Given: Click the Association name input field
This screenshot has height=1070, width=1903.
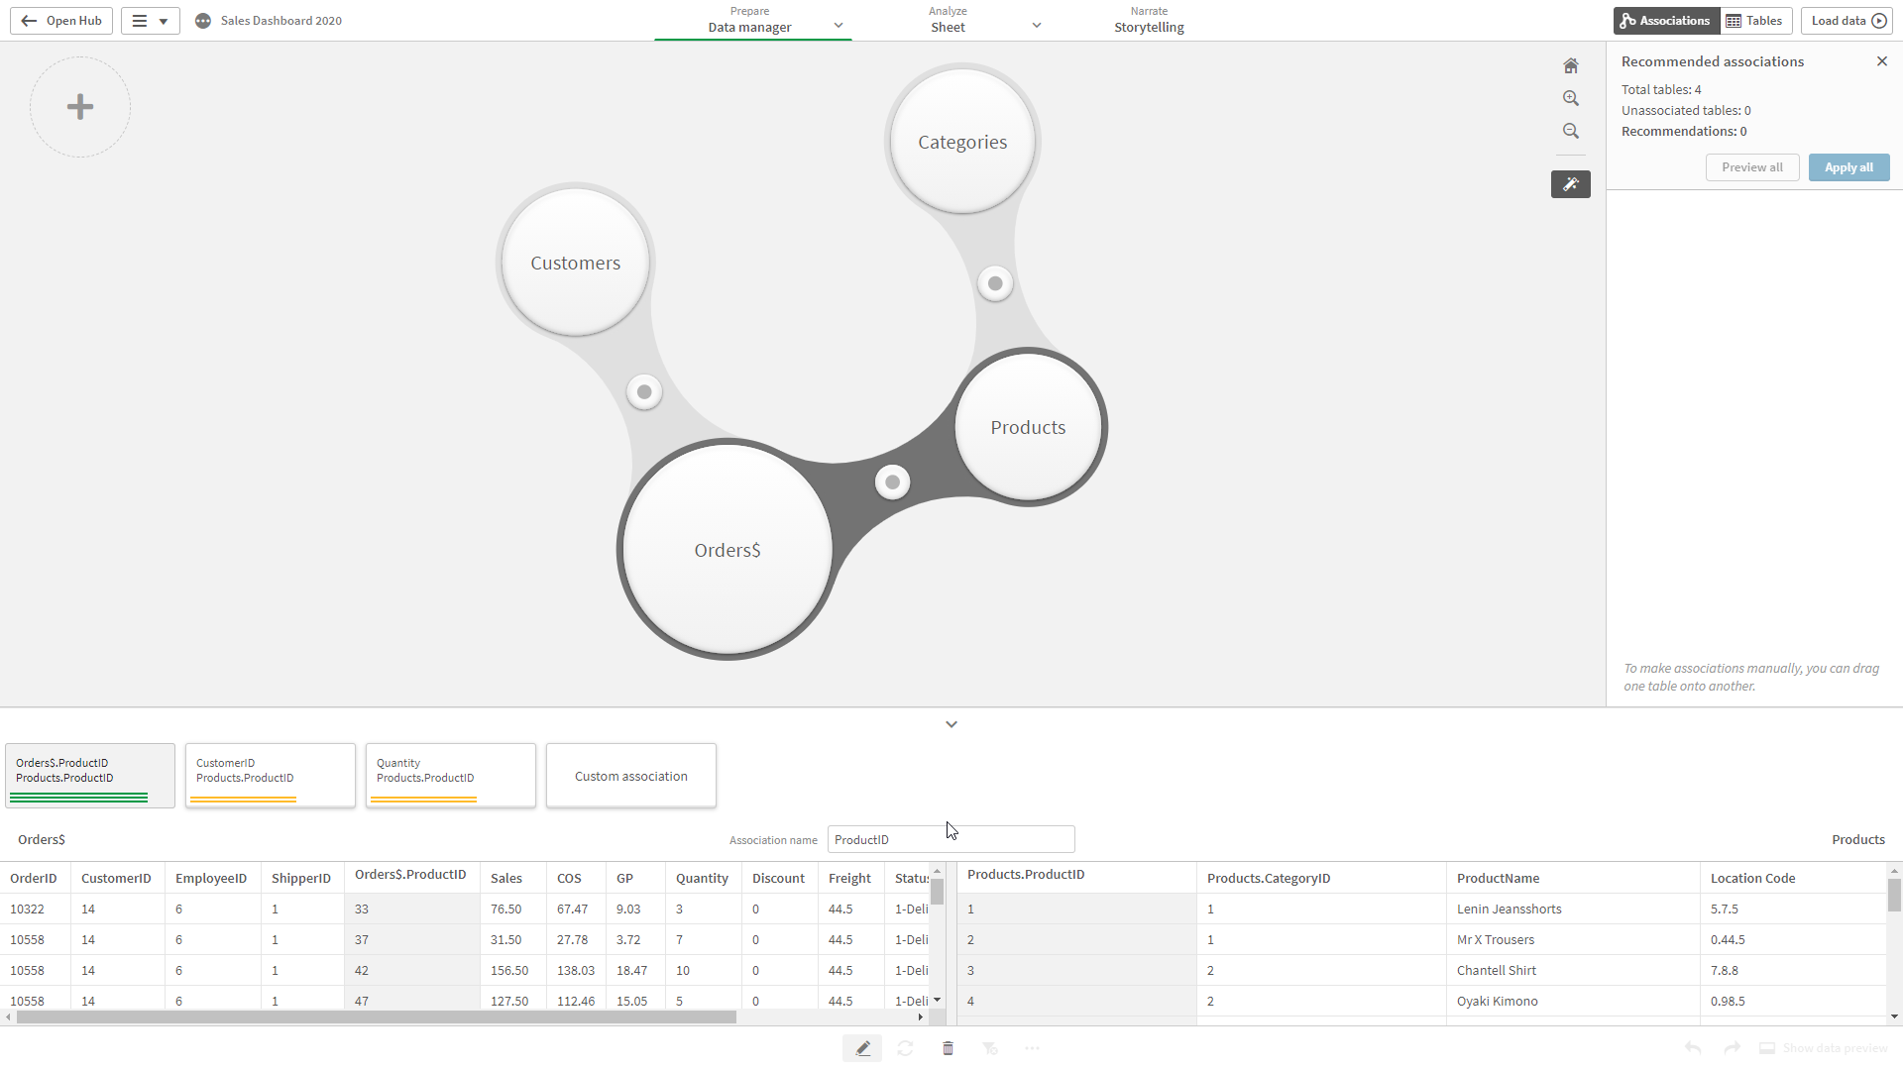Looking at the screenshot, I should (951, 839).
